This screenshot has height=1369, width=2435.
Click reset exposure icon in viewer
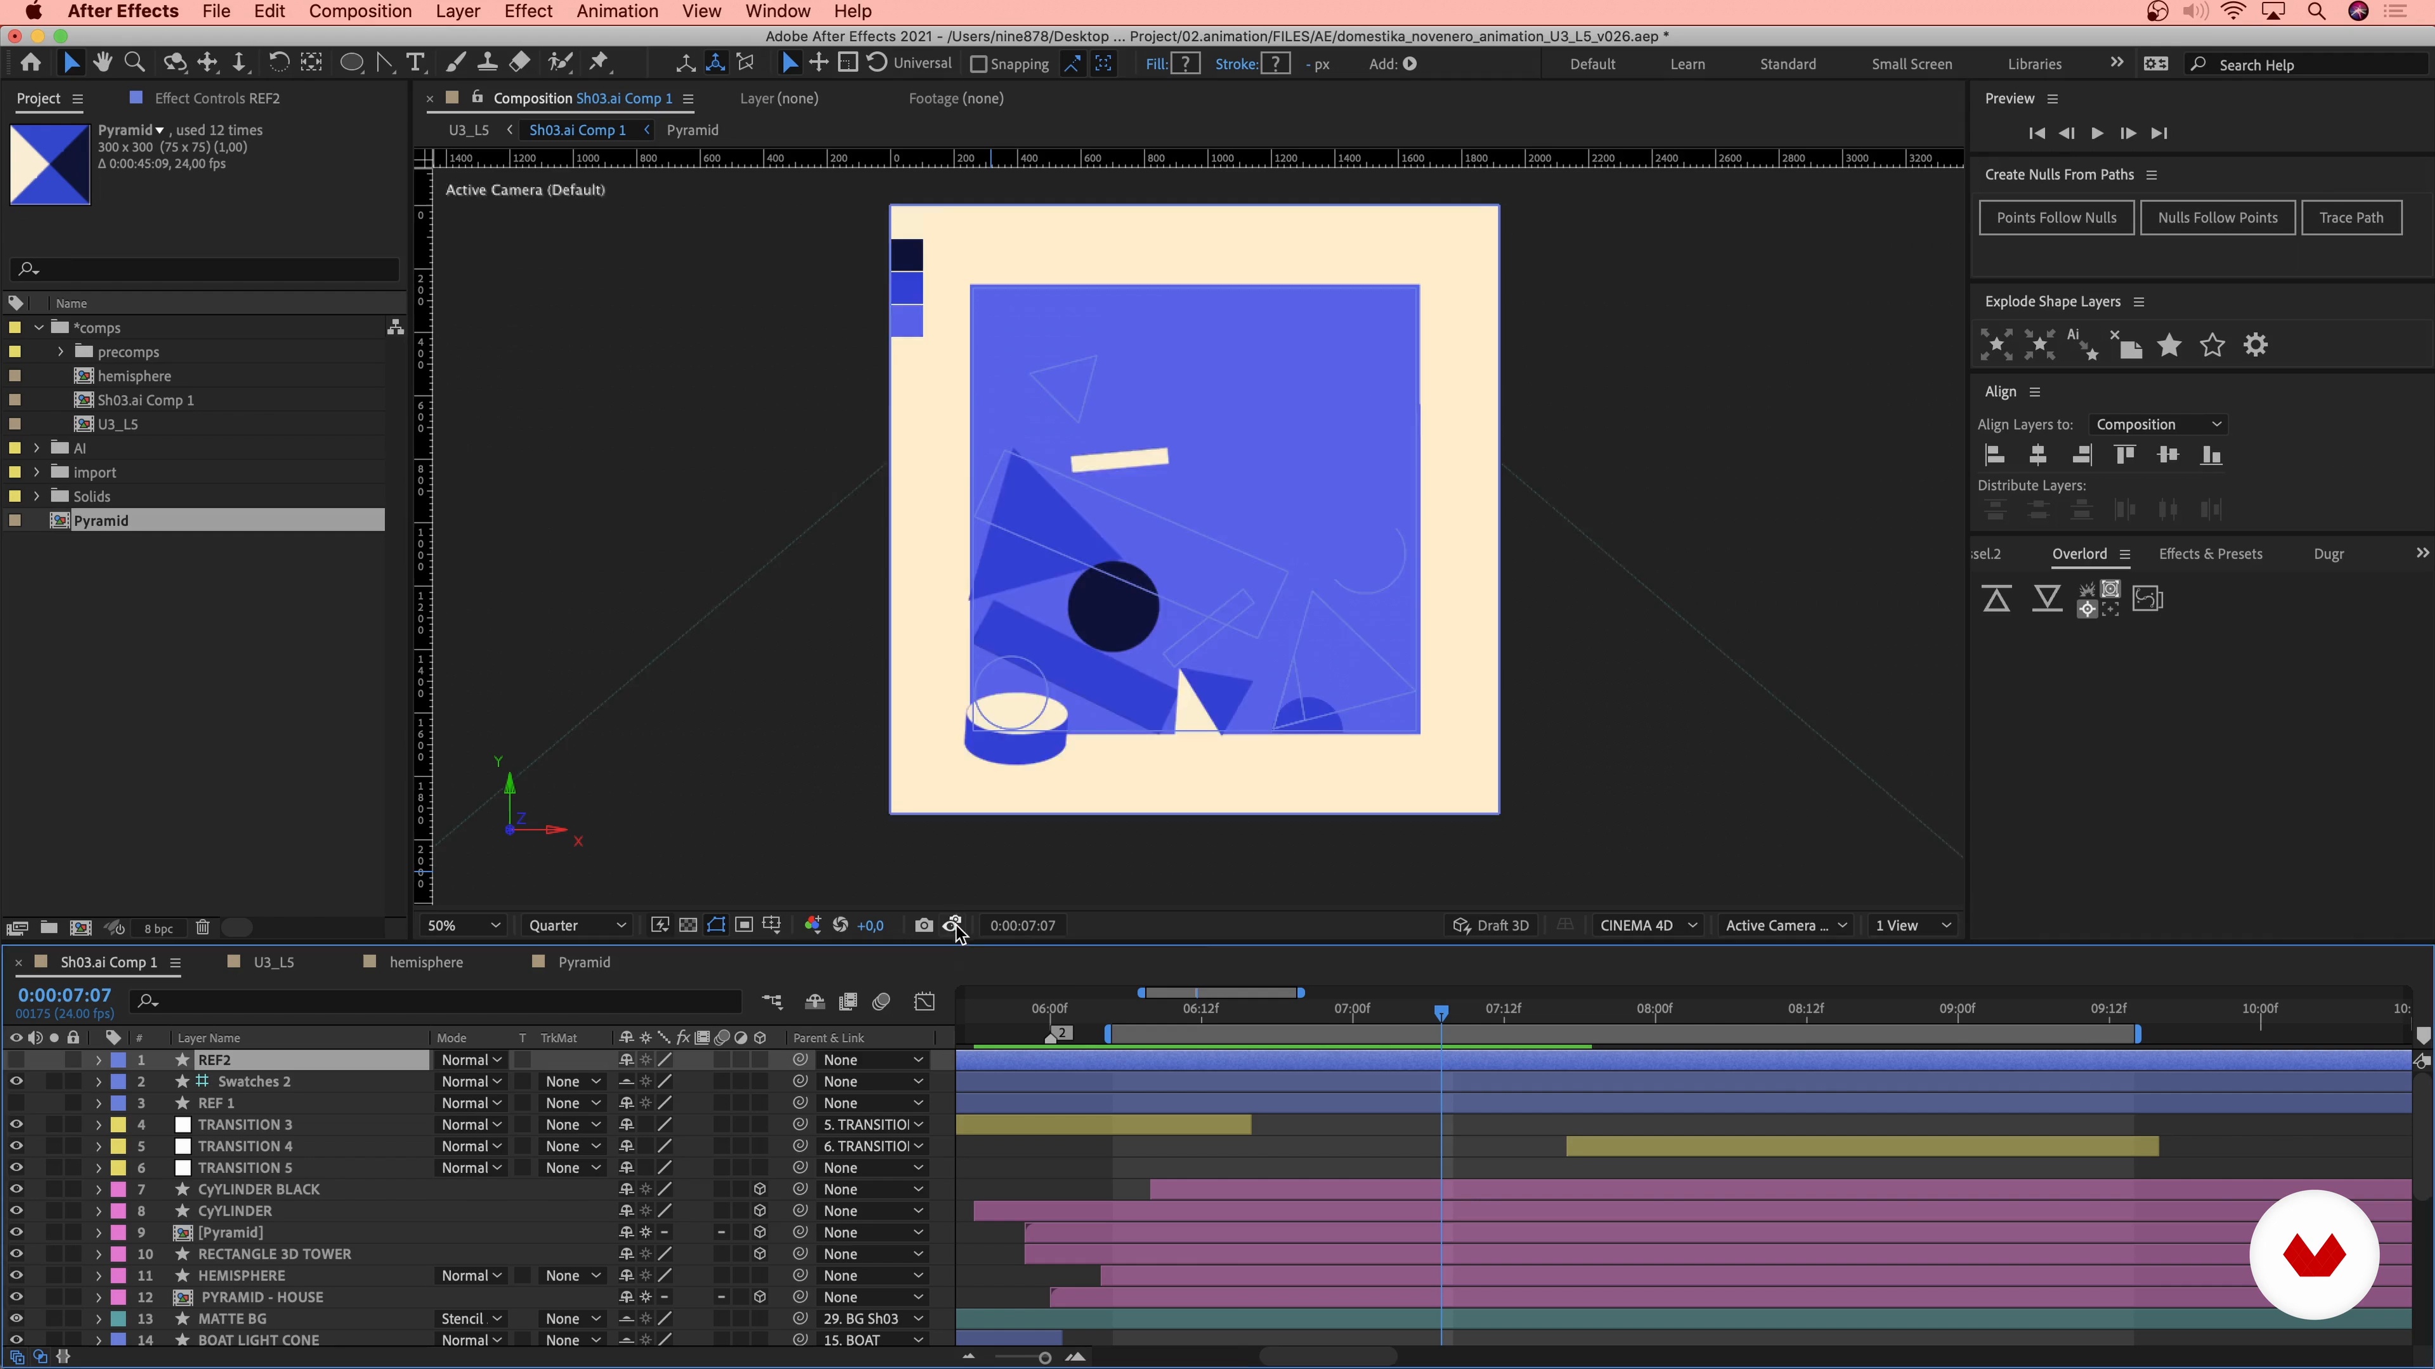click(840, 926)
